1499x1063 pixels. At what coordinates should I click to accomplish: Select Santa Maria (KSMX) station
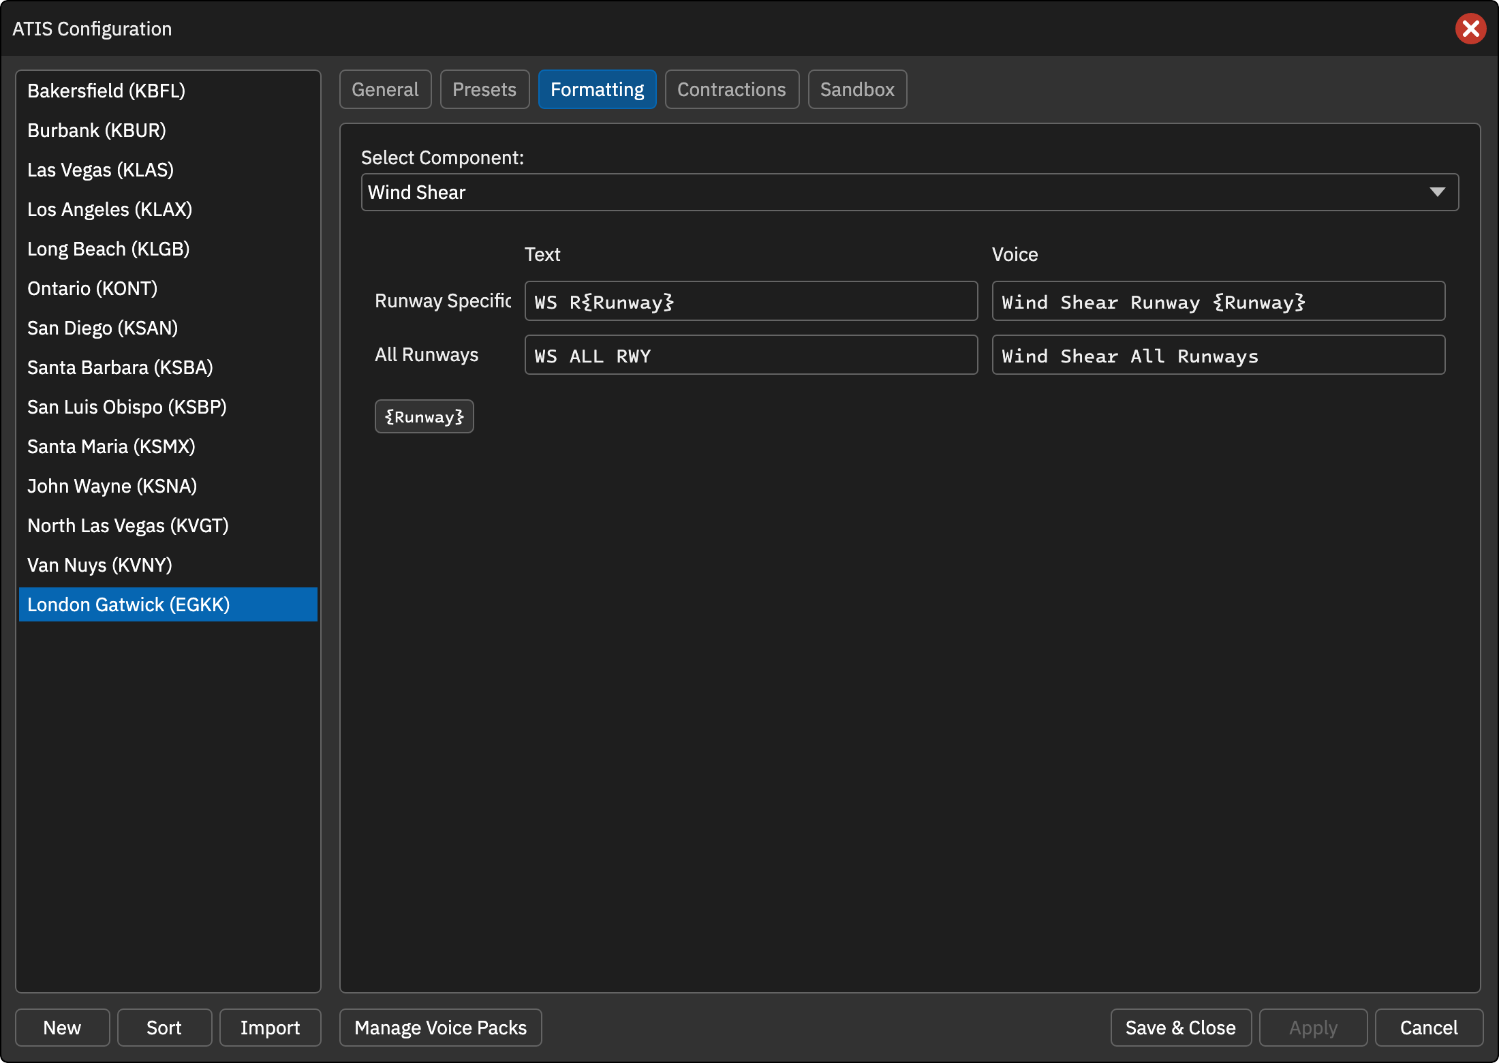[x=168, y=446]
